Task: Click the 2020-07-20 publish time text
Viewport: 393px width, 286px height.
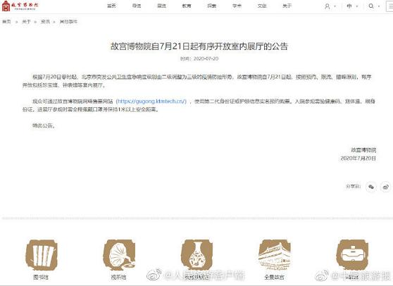Action: pyautogui.click(x=206, y=58)
